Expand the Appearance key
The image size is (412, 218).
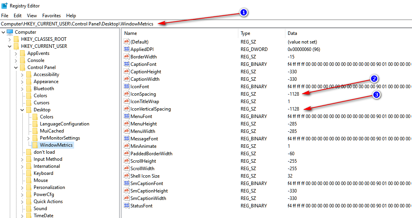tap(22, 82)
